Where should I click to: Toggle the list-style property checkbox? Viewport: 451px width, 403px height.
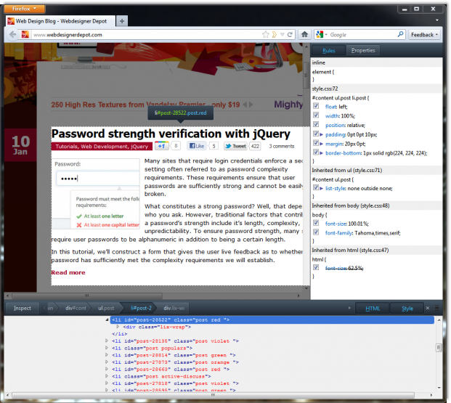pos(316,187)
